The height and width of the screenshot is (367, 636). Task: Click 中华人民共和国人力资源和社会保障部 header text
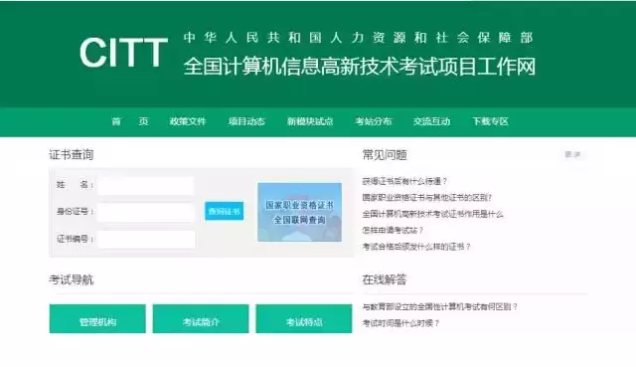tap(358, 38)
